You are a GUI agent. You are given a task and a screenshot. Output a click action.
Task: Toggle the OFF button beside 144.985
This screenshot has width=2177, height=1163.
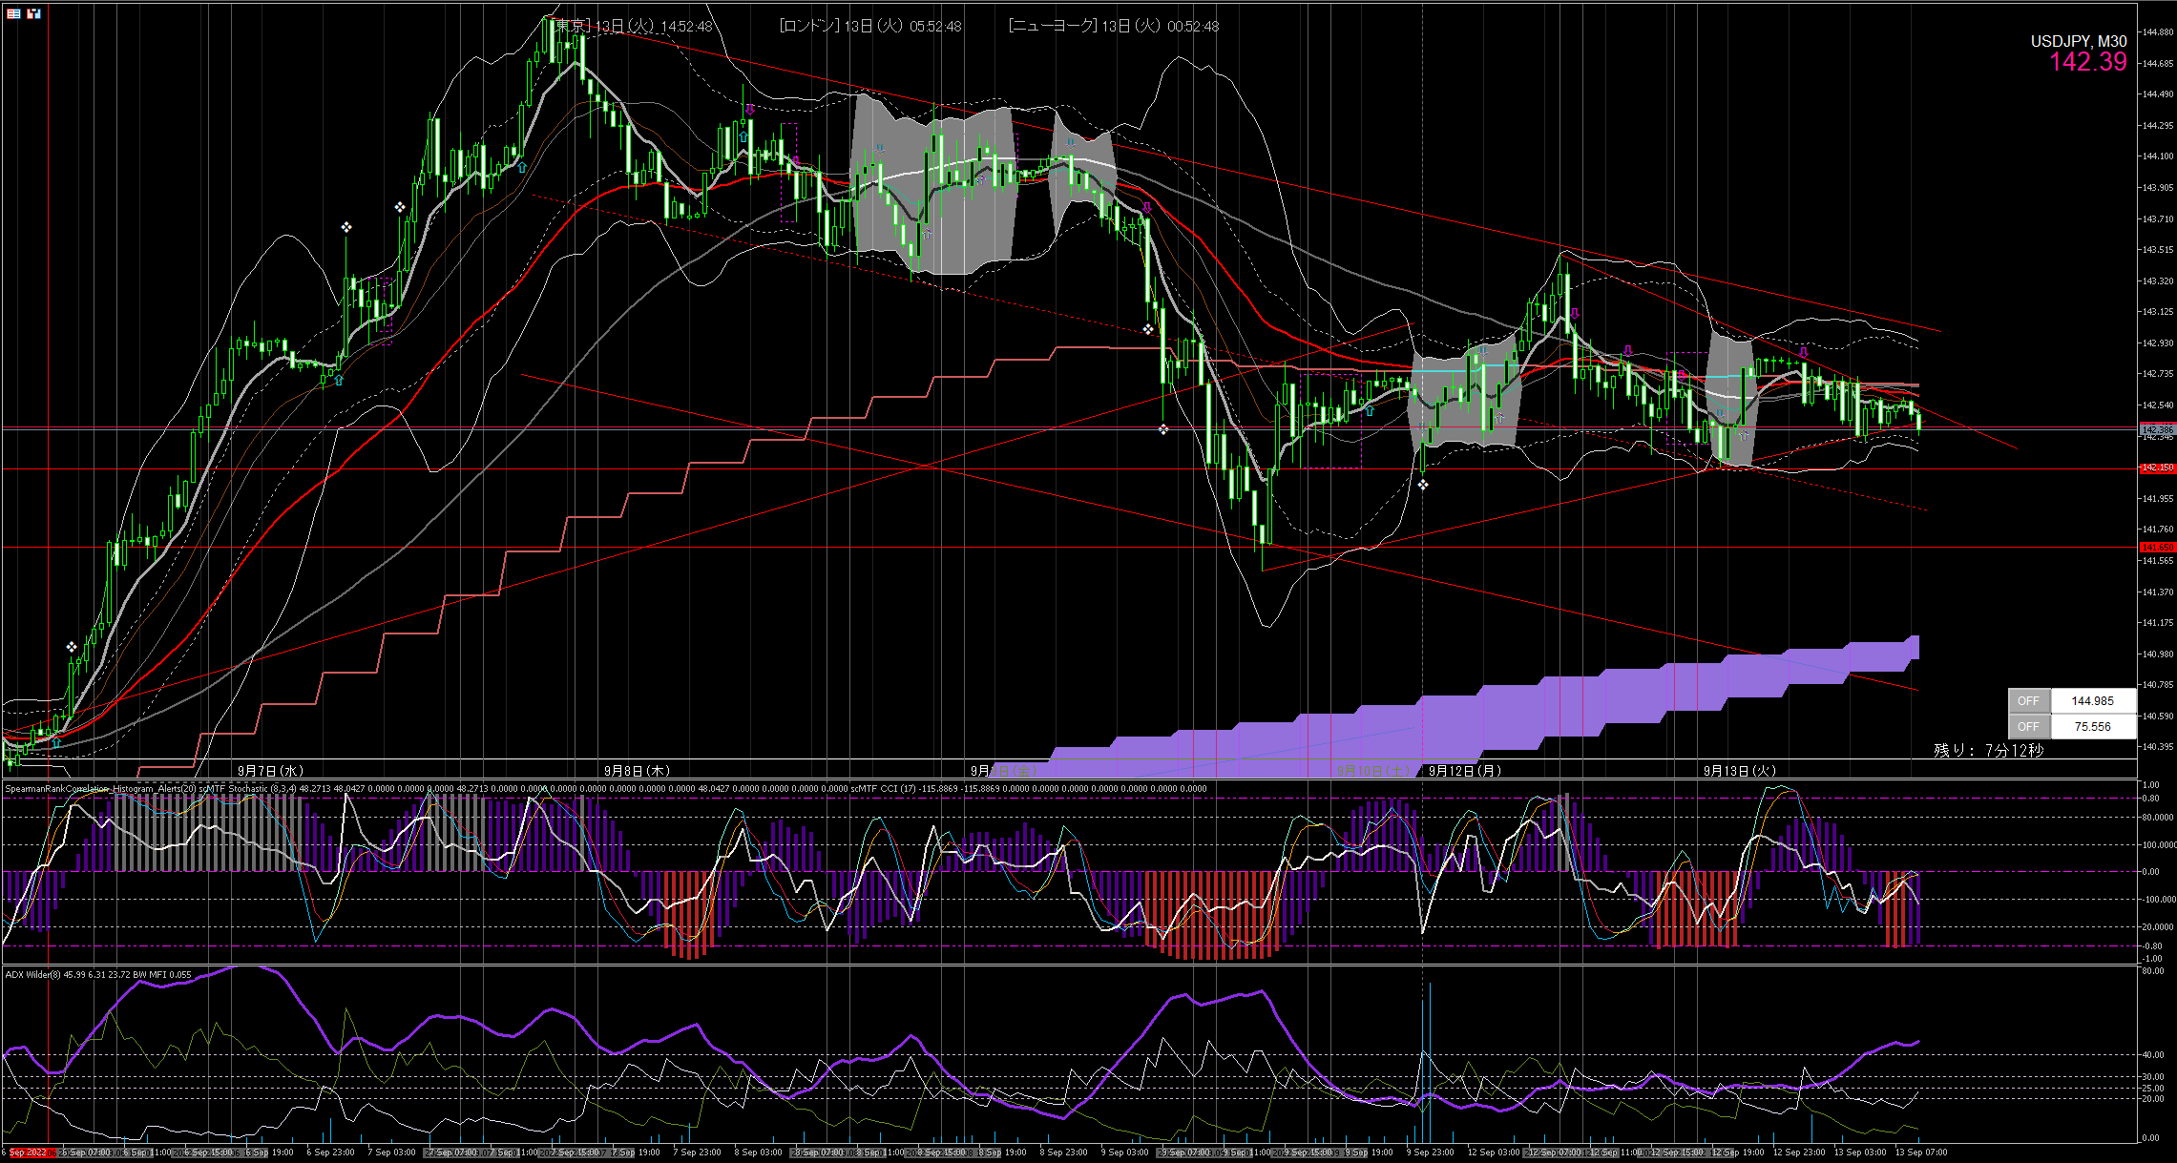(2028, 701)
